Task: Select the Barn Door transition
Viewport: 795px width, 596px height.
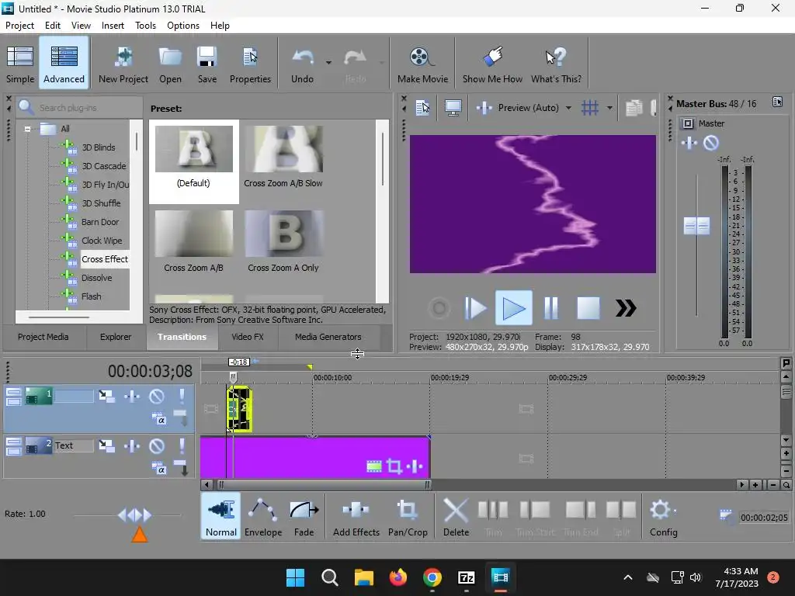Action: point(100,222)
